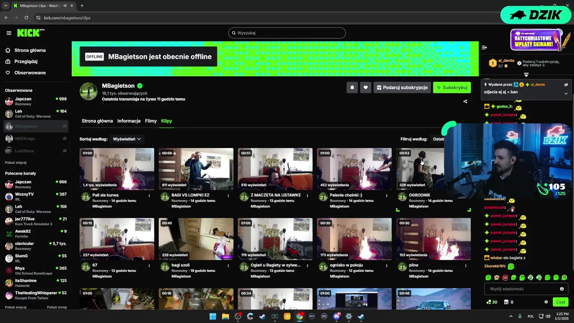Open chat settings gear icon
Image resolution: width=574 pixels, height=323 pixels.
546,302
